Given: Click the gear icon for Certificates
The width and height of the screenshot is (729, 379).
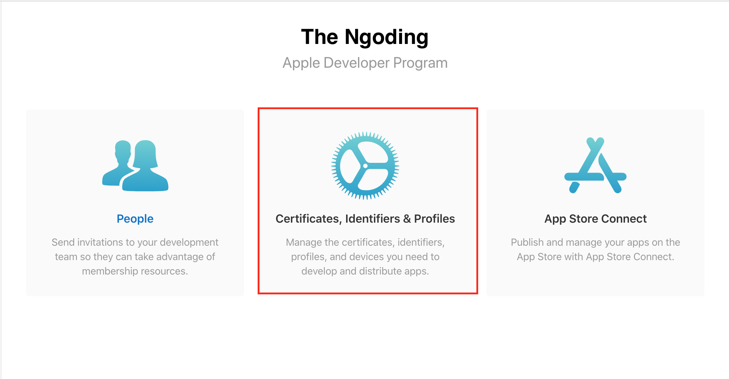Looking at the screenshot, I should tap(365, 165).
